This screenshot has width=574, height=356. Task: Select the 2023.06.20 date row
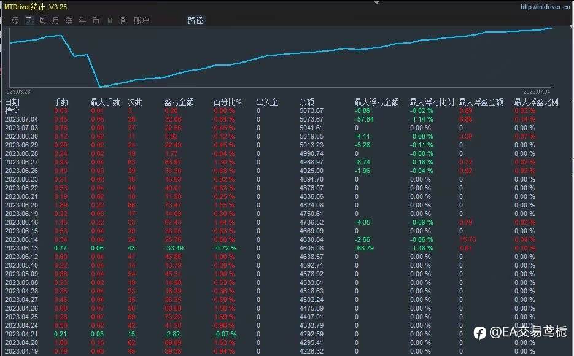pyautogui.click(x=21, y=205)
